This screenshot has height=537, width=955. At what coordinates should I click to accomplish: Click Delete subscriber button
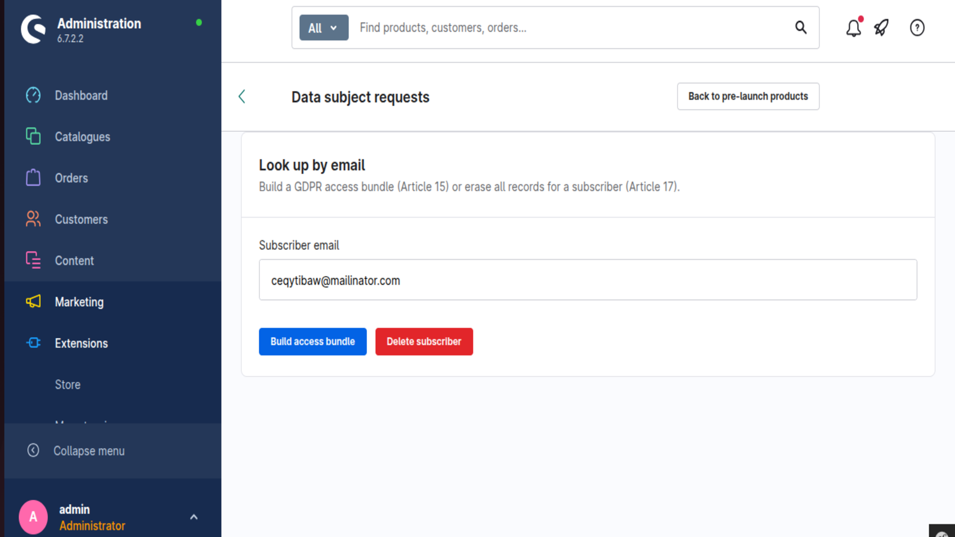[424, 341]
